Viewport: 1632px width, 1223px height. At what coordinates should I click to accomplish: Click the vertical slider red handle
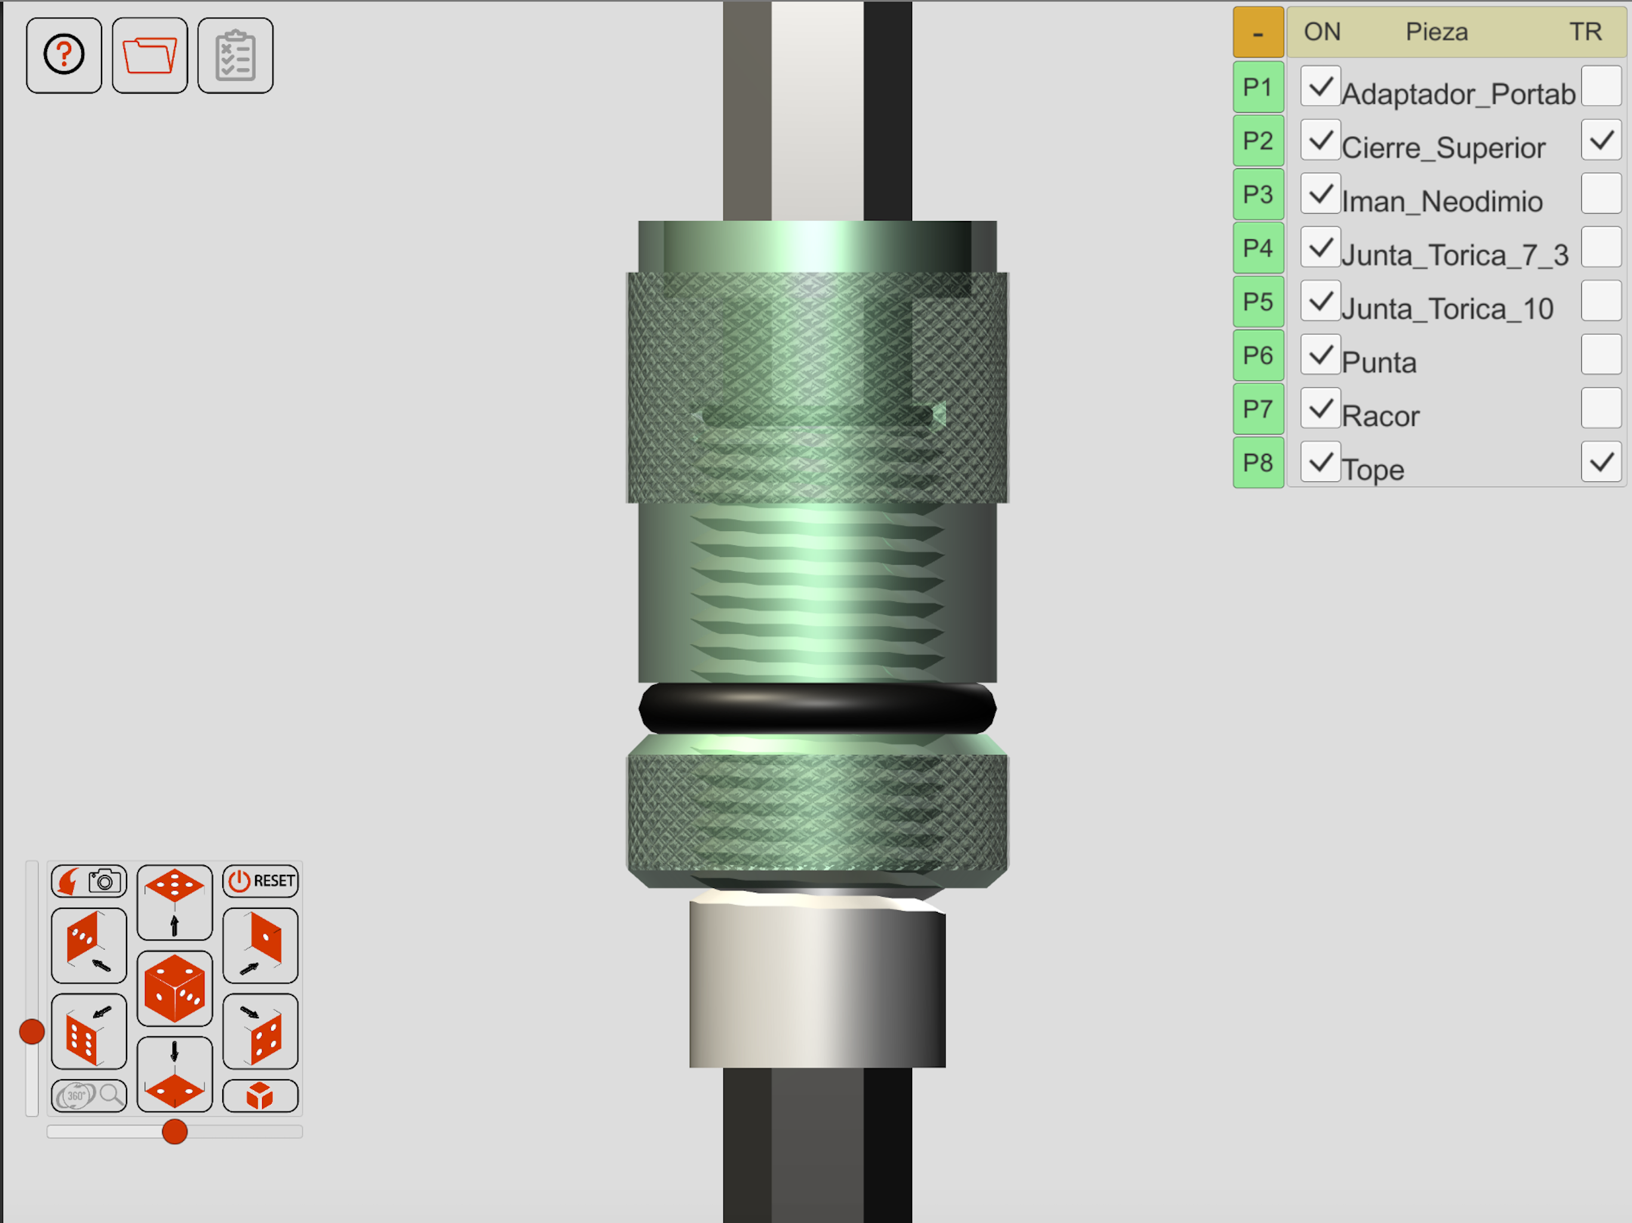32,1032
